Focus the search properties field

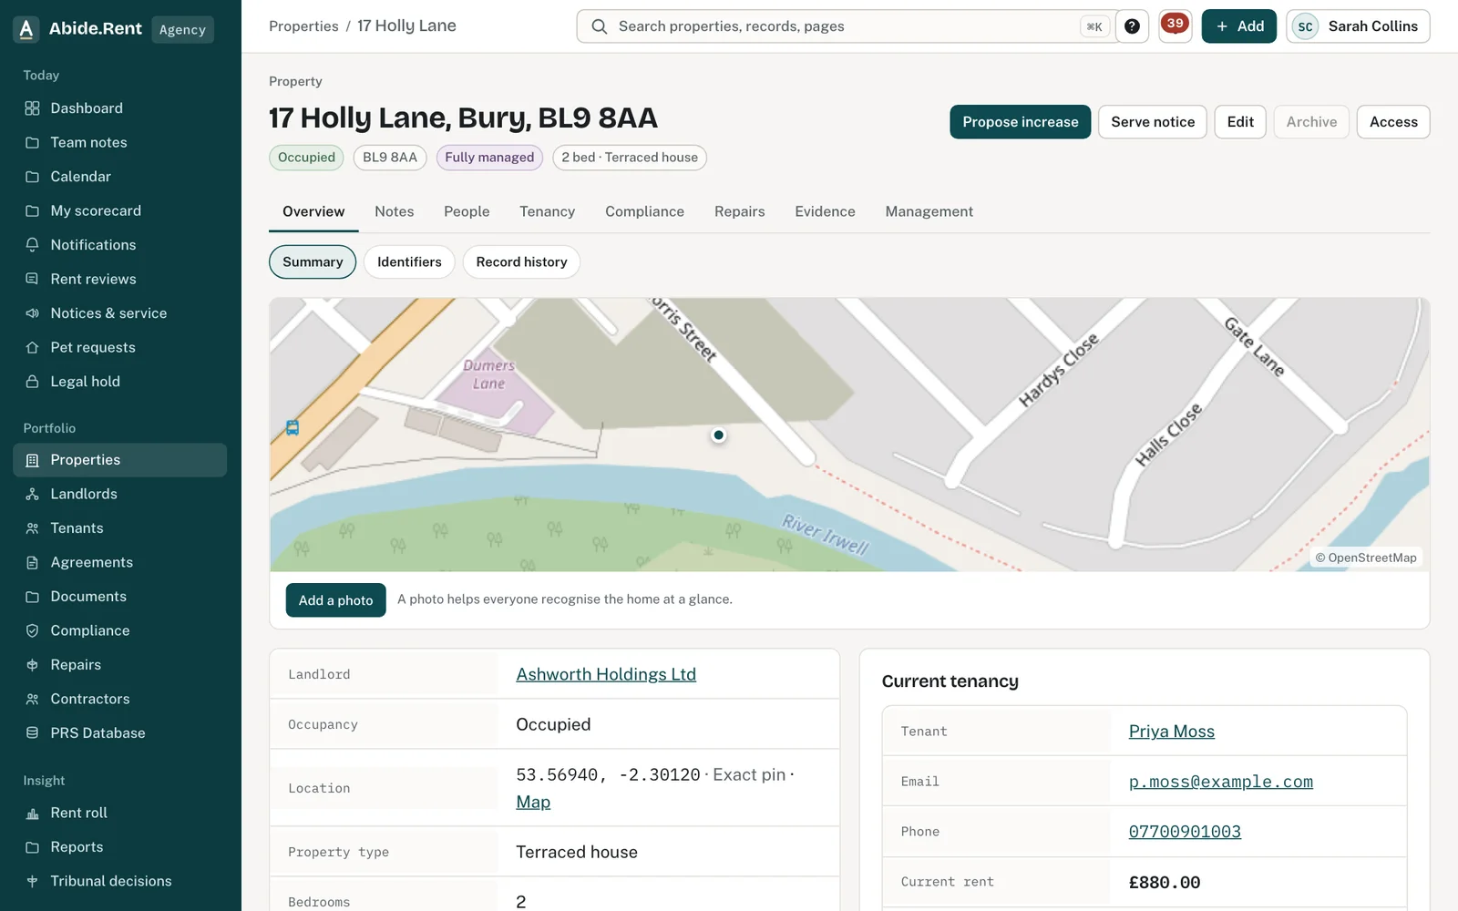point(847,26)
